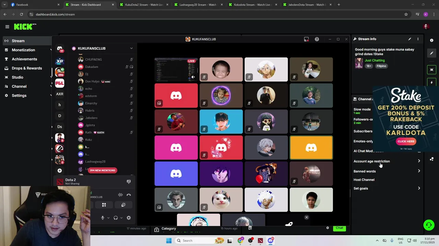Viewport: 439px width, 246px height.
Task: Bookmark this page with the star icon
Action: (x=406, y=14)
